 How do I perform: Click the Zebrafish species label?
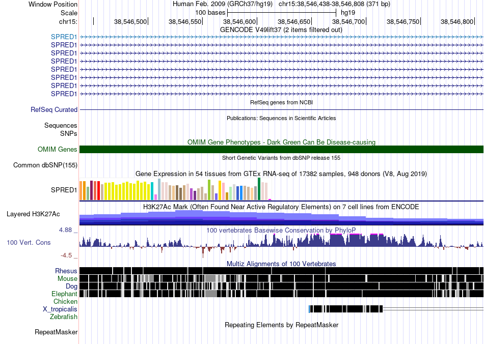click(x=64, y=317)
